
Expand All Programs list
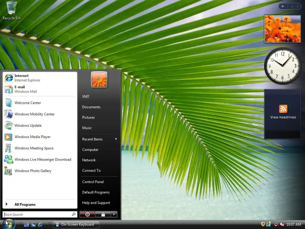(40, 205)
